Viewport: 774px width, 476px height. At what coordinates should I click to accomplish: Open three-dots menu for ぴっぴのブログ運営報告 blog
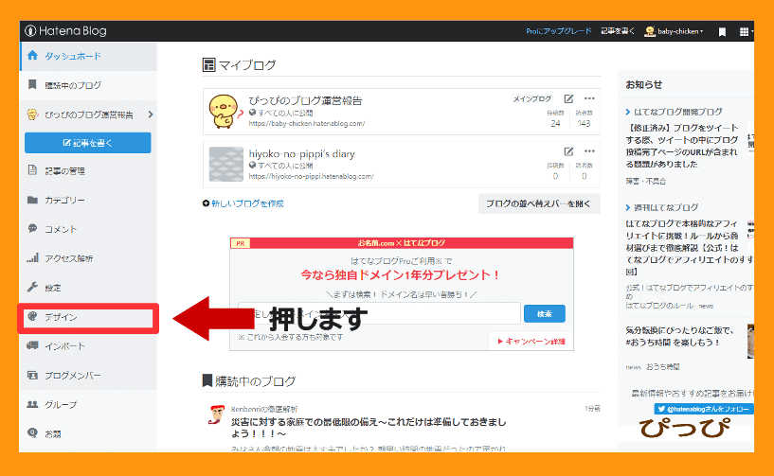click(x=589, y=98)
